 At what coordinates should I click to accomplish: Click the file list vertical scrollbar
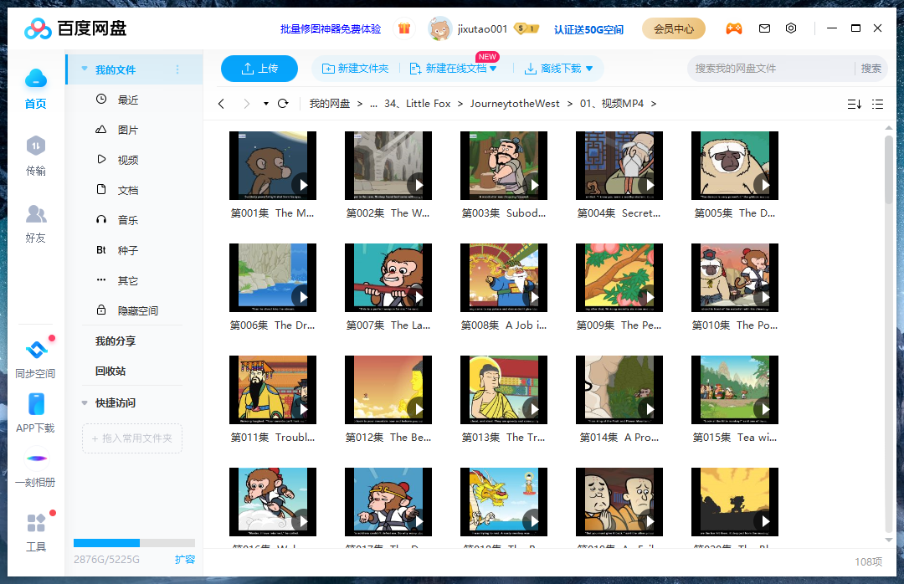point(889,170)
